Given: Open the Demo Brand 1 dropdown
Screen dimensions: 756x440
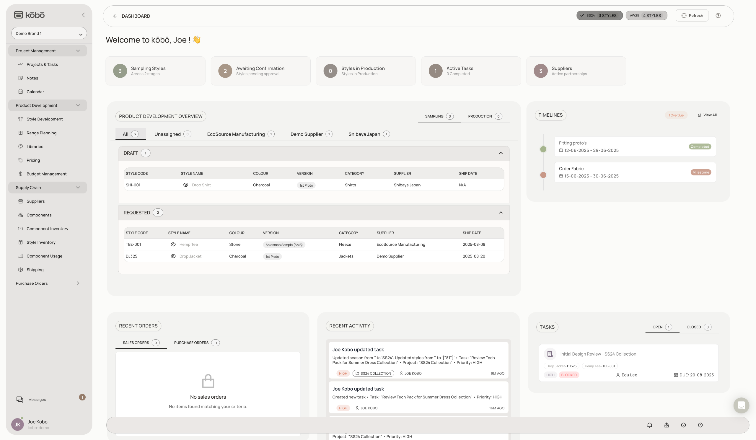Looking at the screenshot, I should (x=49, y=33).
